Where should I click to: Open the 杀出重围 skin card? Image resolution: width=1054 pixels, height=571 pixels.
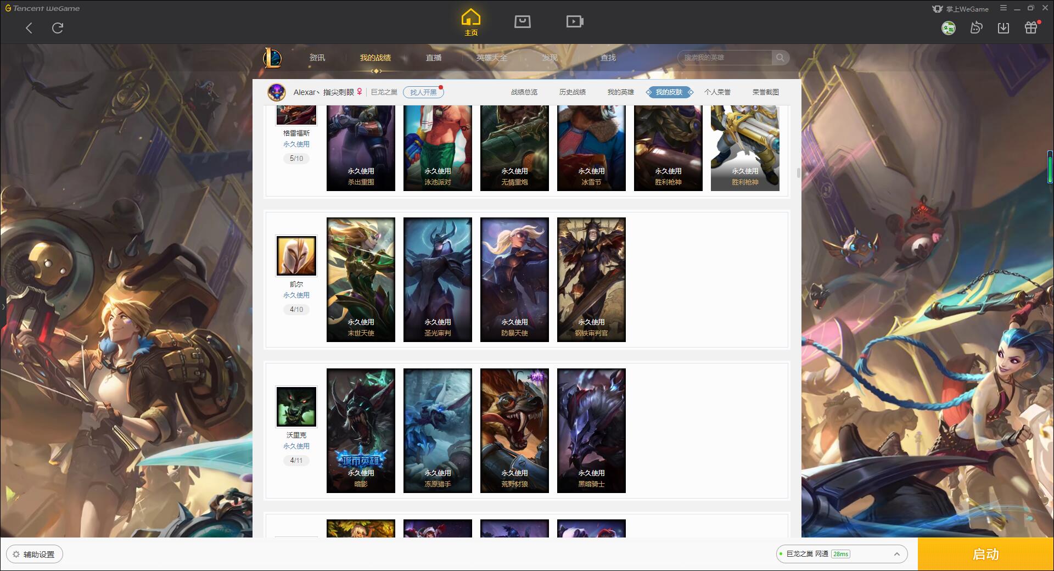361,148
